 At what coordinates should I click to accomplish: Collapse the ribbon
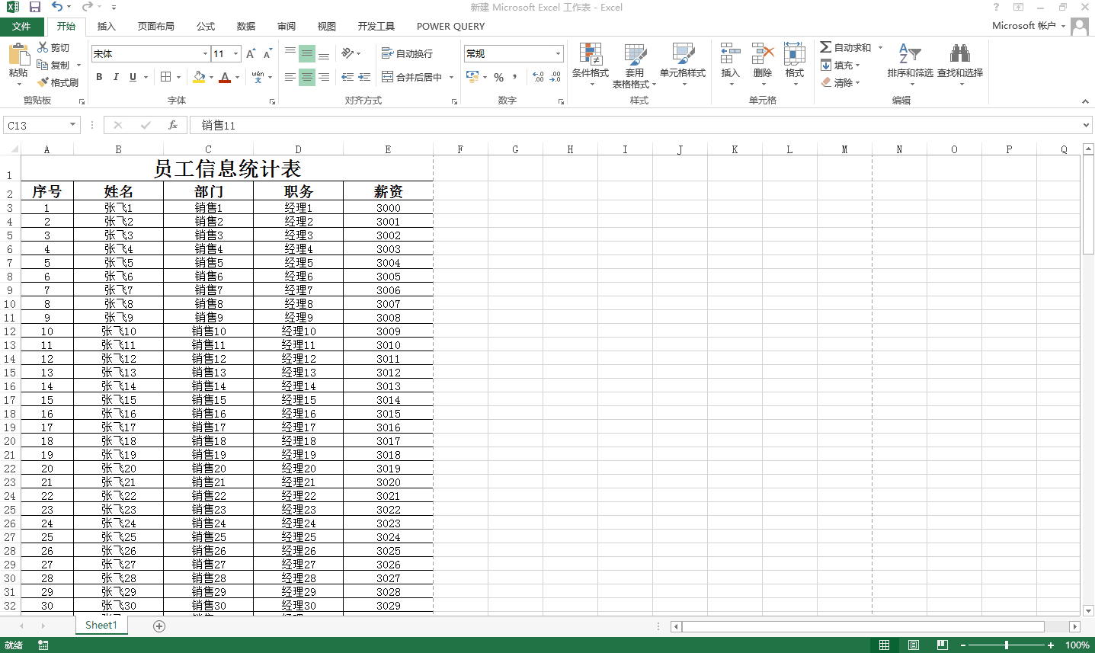(1085, 101)
